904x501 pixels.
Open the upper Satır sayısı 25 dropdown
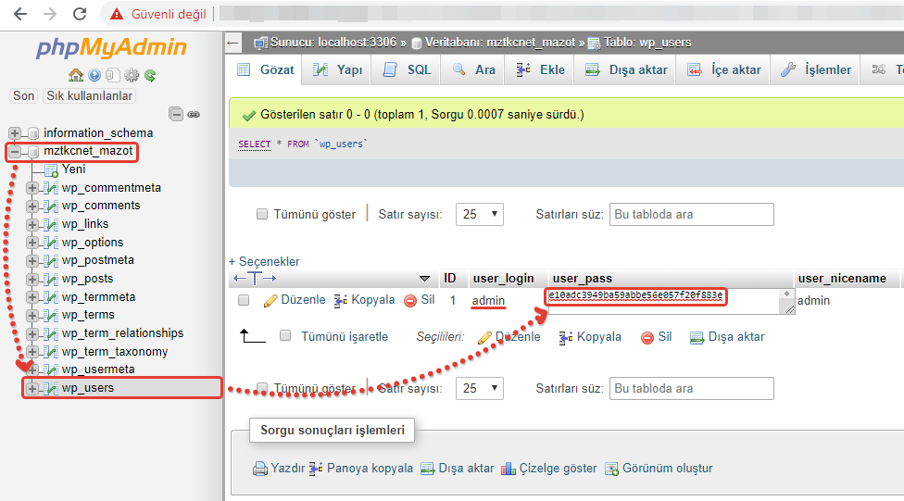pyautogui.click(x=481, y=214)
